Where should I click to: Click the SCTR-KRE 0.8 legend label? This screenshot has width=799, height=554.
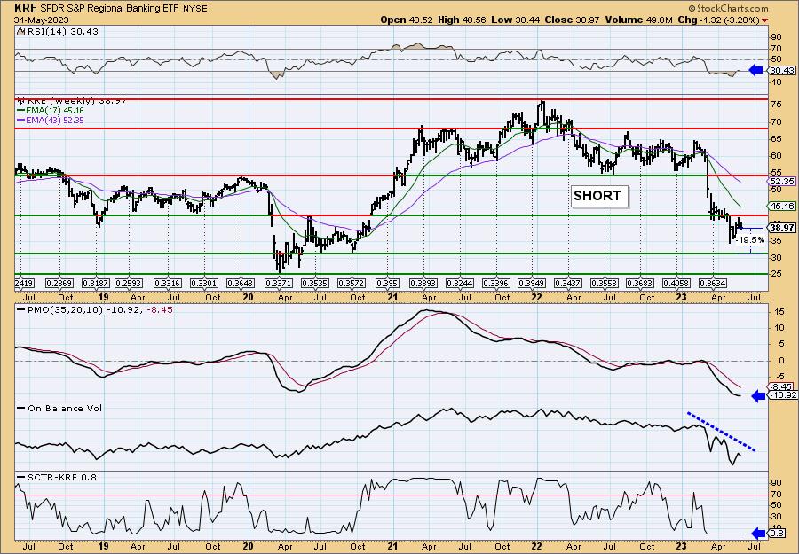[57, 477]
